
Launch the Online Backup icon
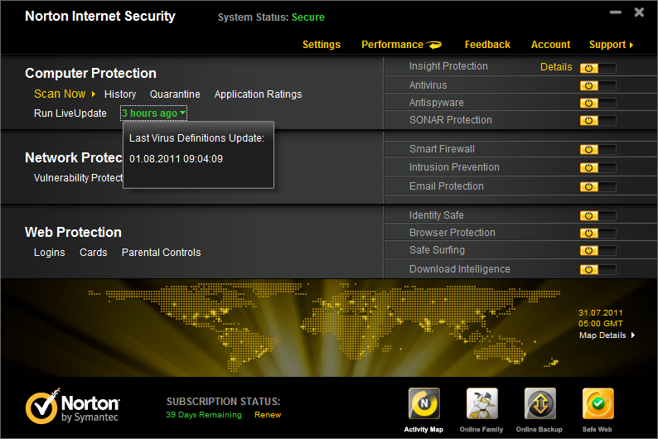[539, 404]
